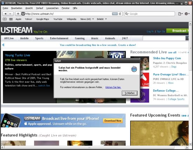The height and width of the screenshot is (150, 193).
Task: Click the Google search magnifier dropdown
Action: click(x=127, y=14)
